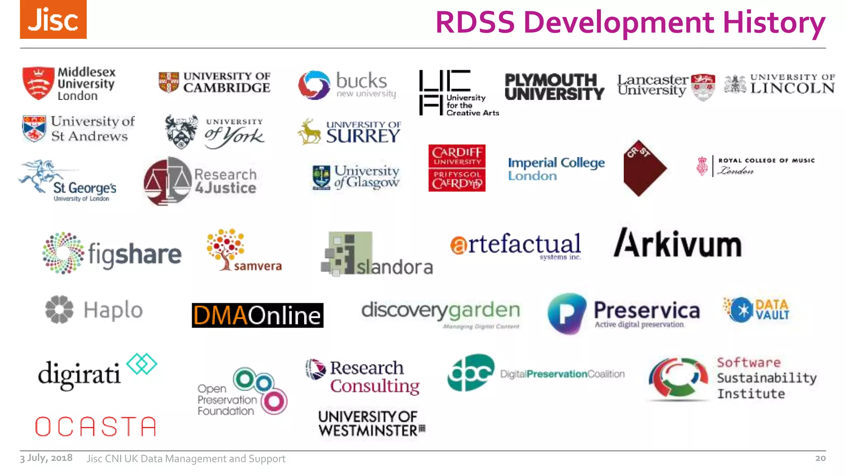Image resolution: width=846 pixels, height=476 pixels.
Task: Click the dark red CREST diamond logo
Action: pos(645,168)
